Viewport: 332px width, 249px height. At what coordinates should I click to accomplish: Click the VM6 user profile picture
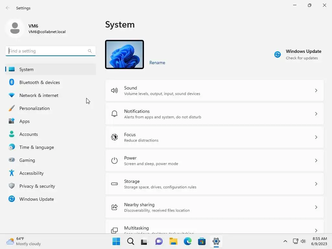(15, 28)
